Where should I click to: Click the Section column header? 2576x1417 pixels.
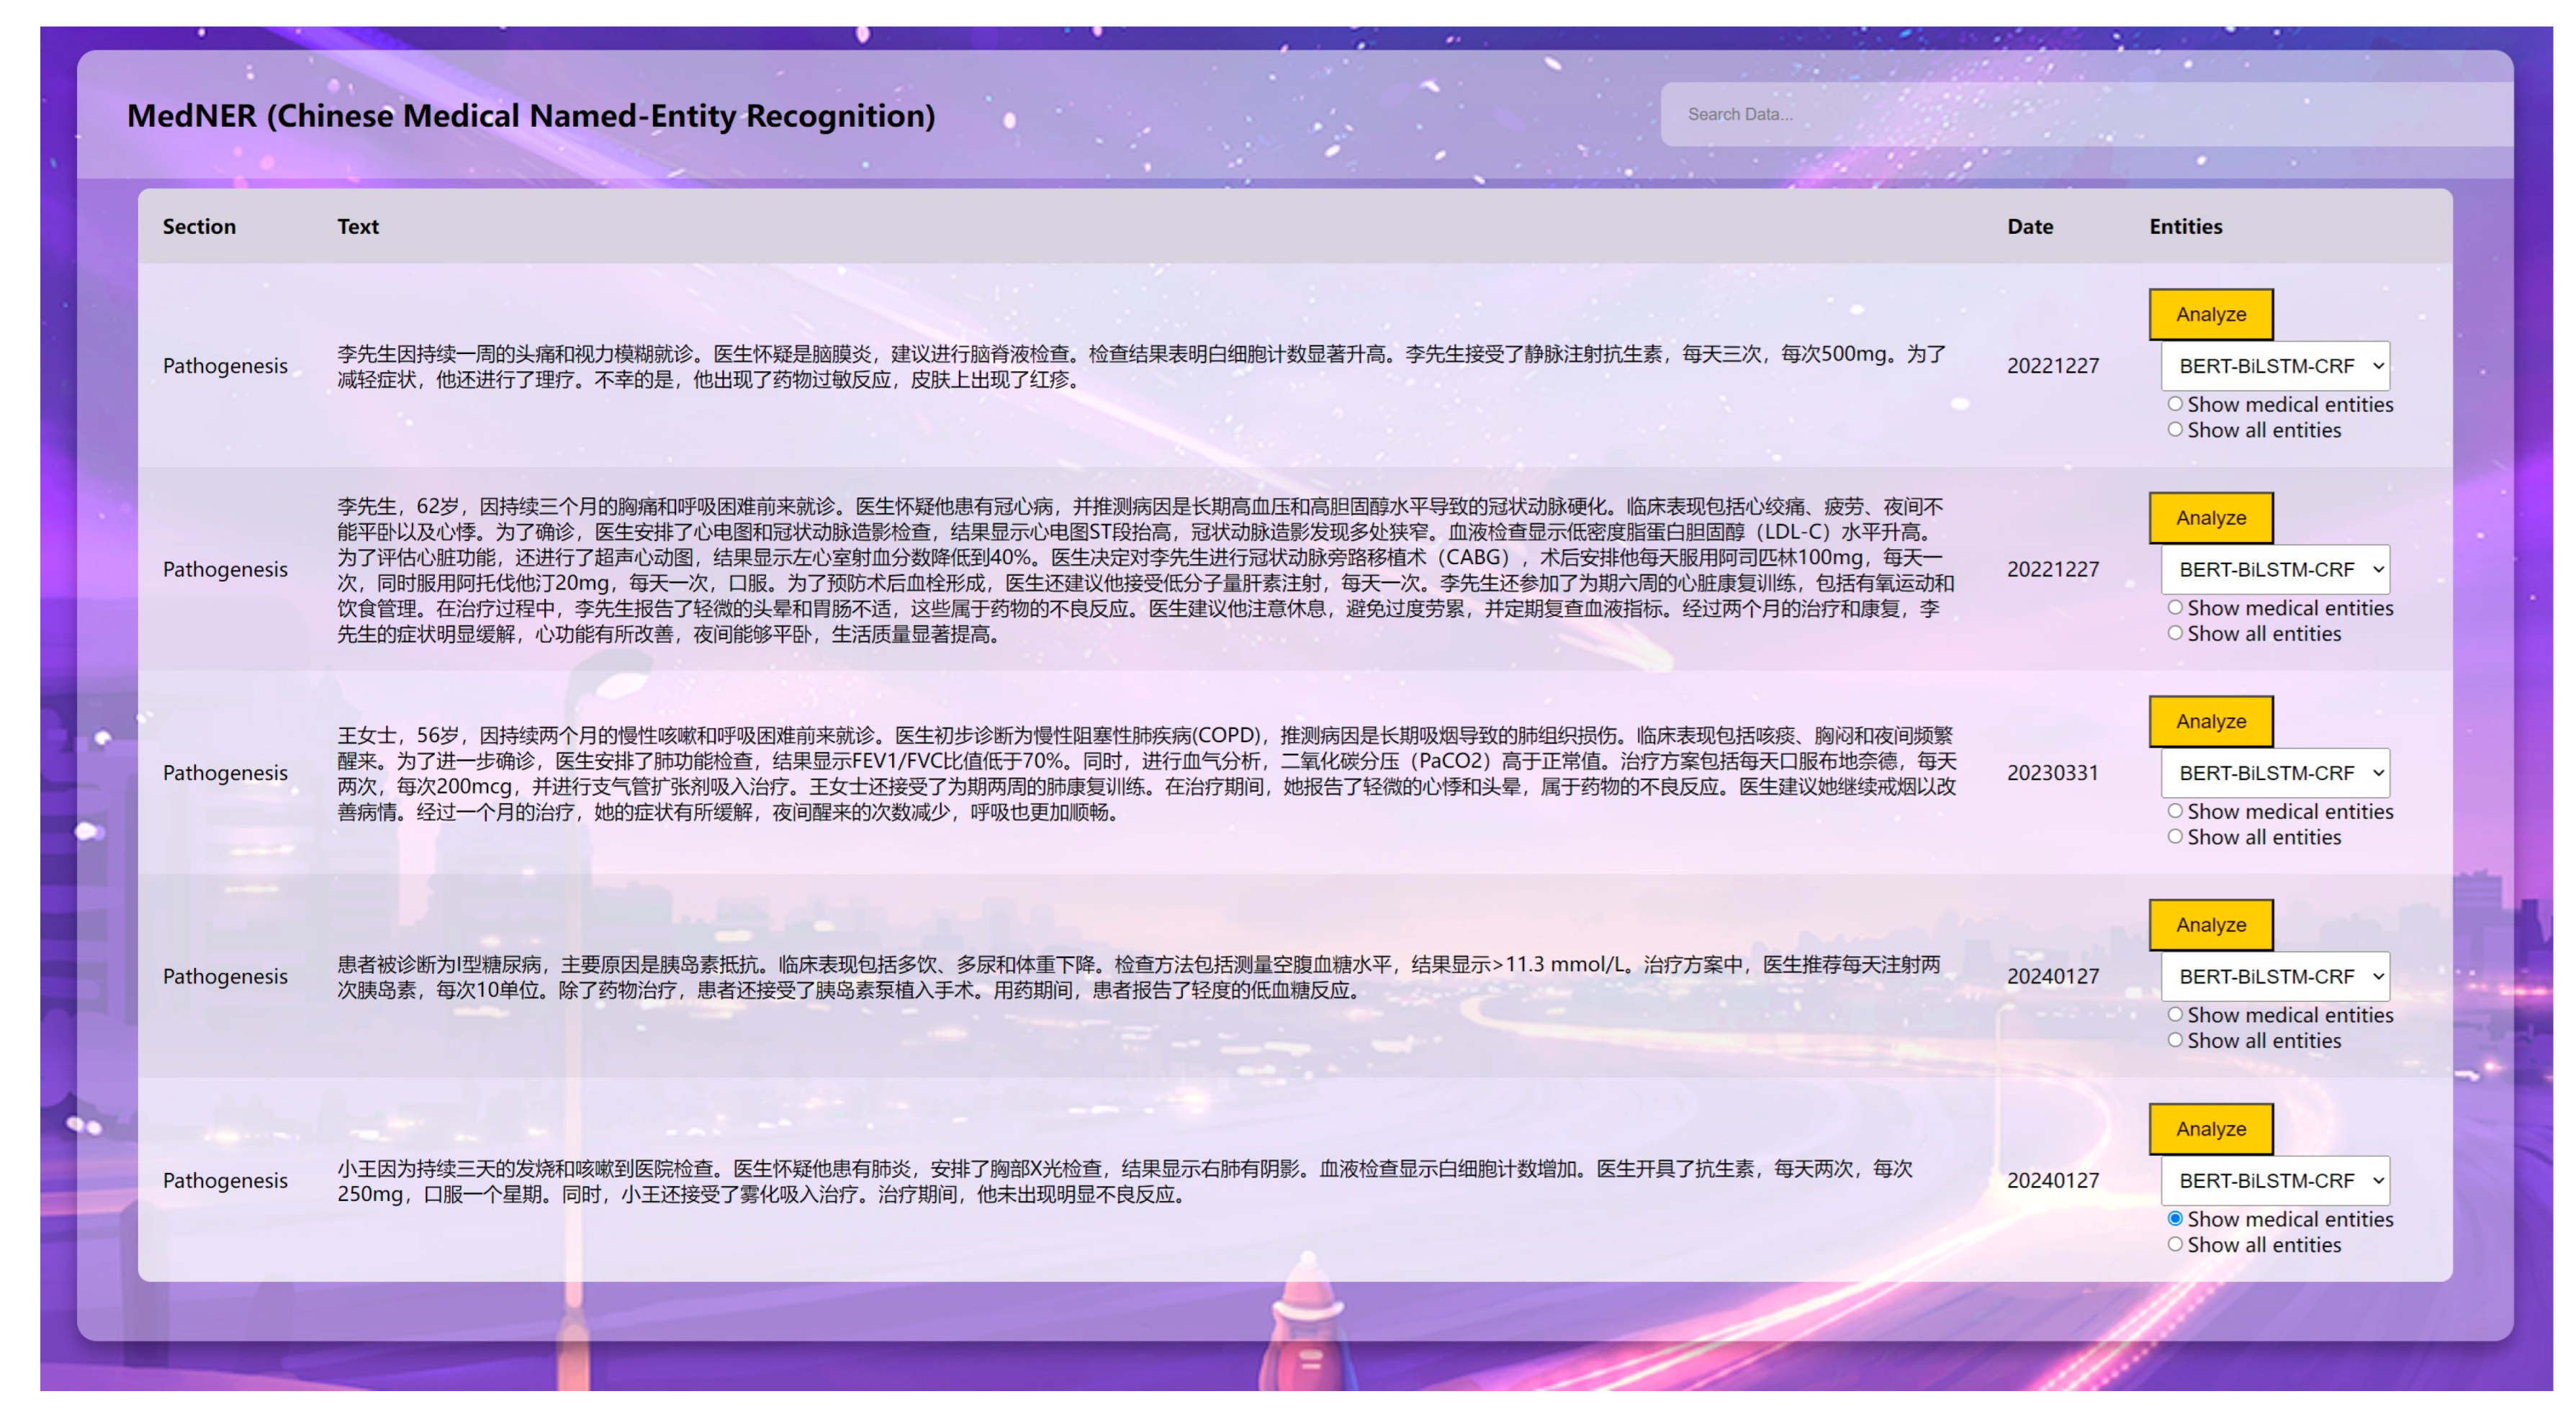[199, 227]
